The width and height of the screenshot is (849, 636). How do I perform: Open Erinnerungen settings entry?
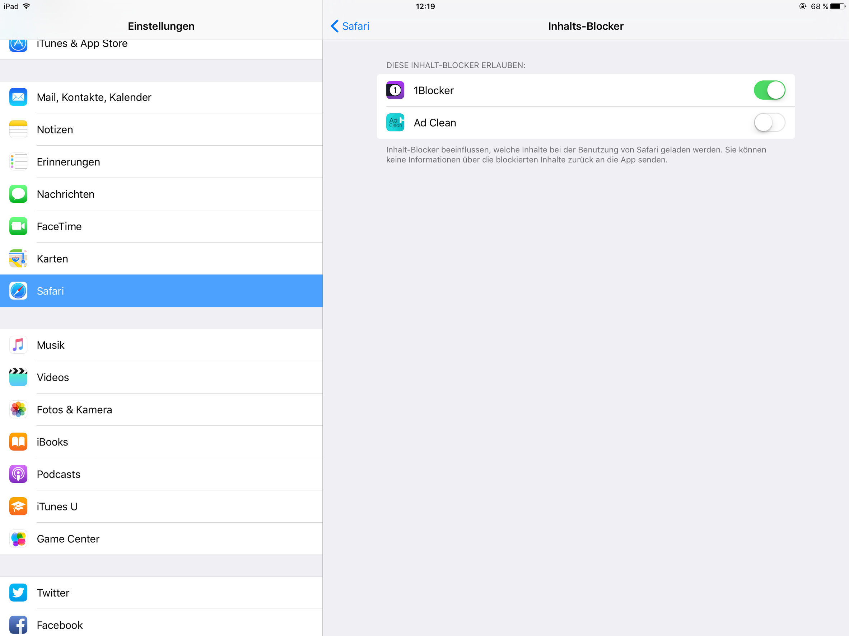pyautogui.click(x=68, y=162)
